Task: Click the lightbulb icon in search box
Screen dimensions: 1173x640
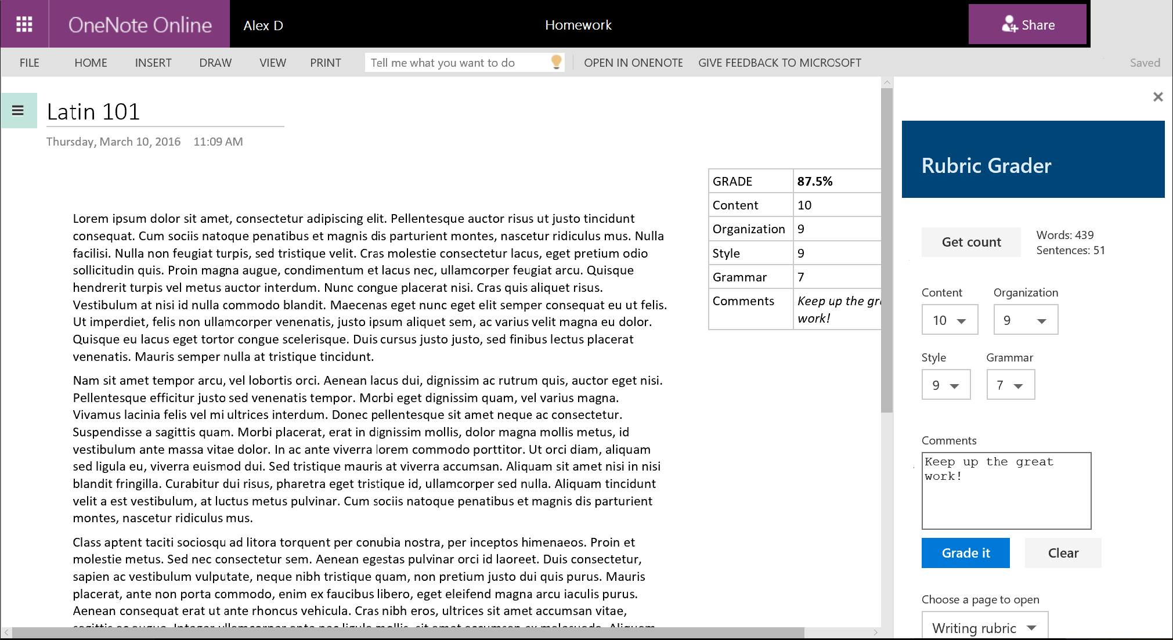Action: point(555,62)
